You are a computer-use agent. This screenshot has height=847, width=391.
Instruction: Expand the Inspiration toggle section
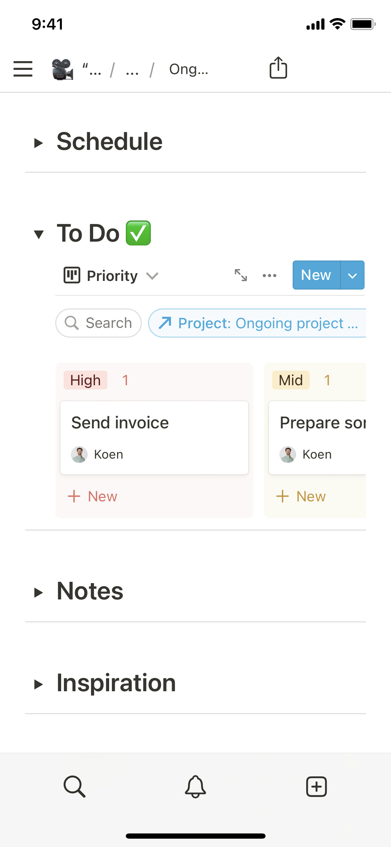click(39, 684)
